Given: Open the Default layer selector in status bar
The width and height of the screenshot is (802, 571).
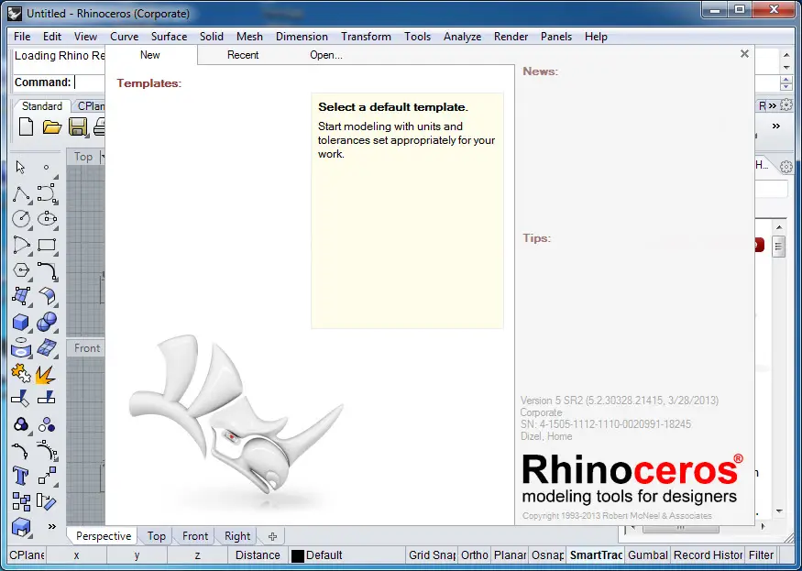Looking at the screenshot, I should [347, 555].
